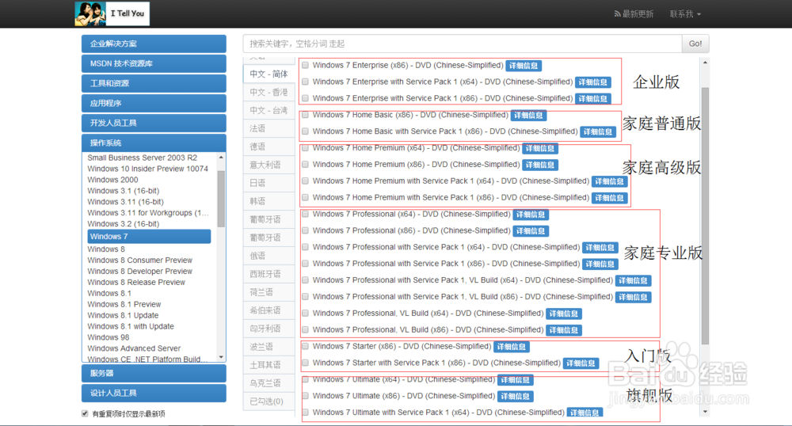Check Windows 7 Ultimate SP1 (x64)

point(305,413)
